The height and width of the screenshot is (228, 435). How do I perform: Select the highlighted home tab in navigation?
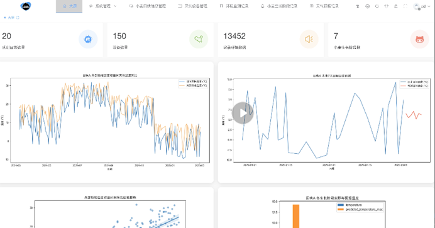(69, 6)
